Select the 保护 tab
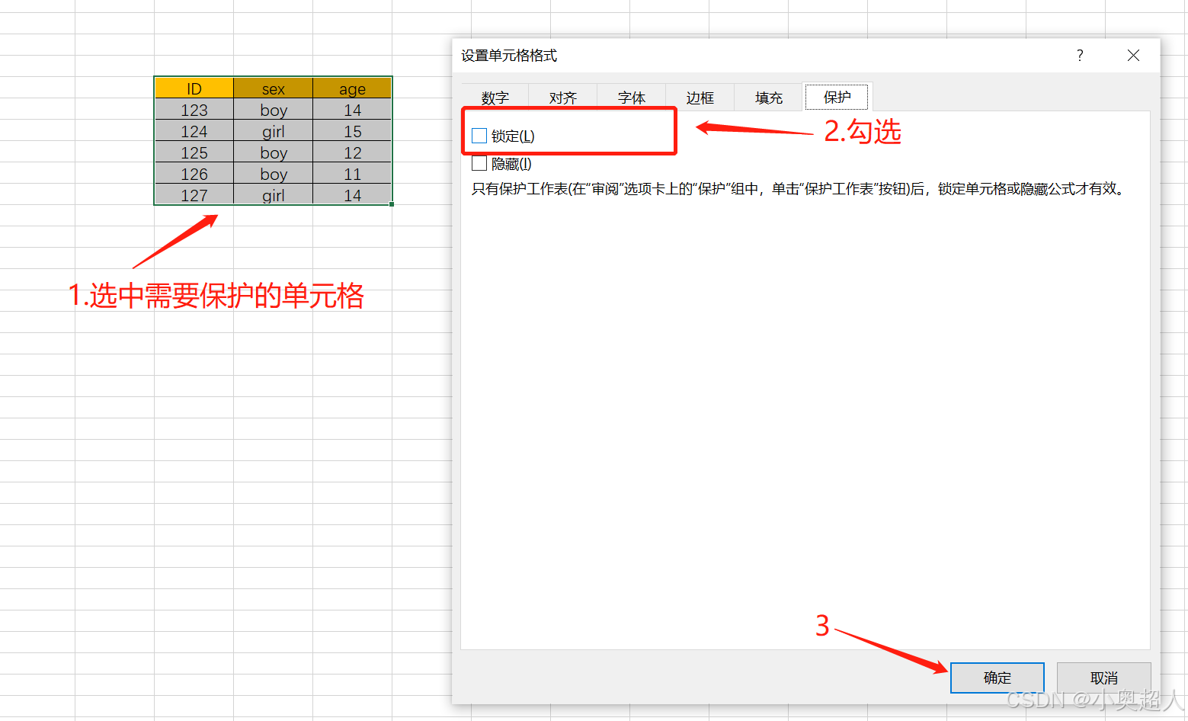 [837, 97]
